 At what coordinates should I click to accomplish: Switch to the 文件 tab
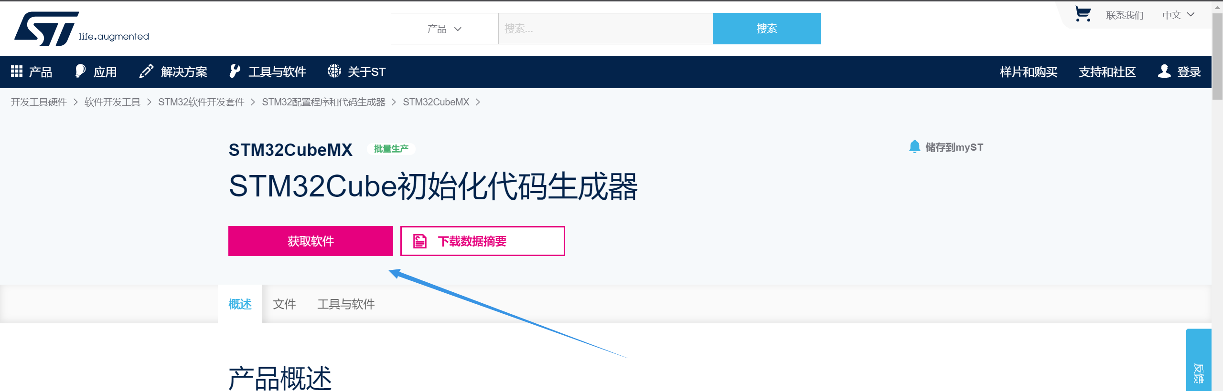tap(284, 304)
